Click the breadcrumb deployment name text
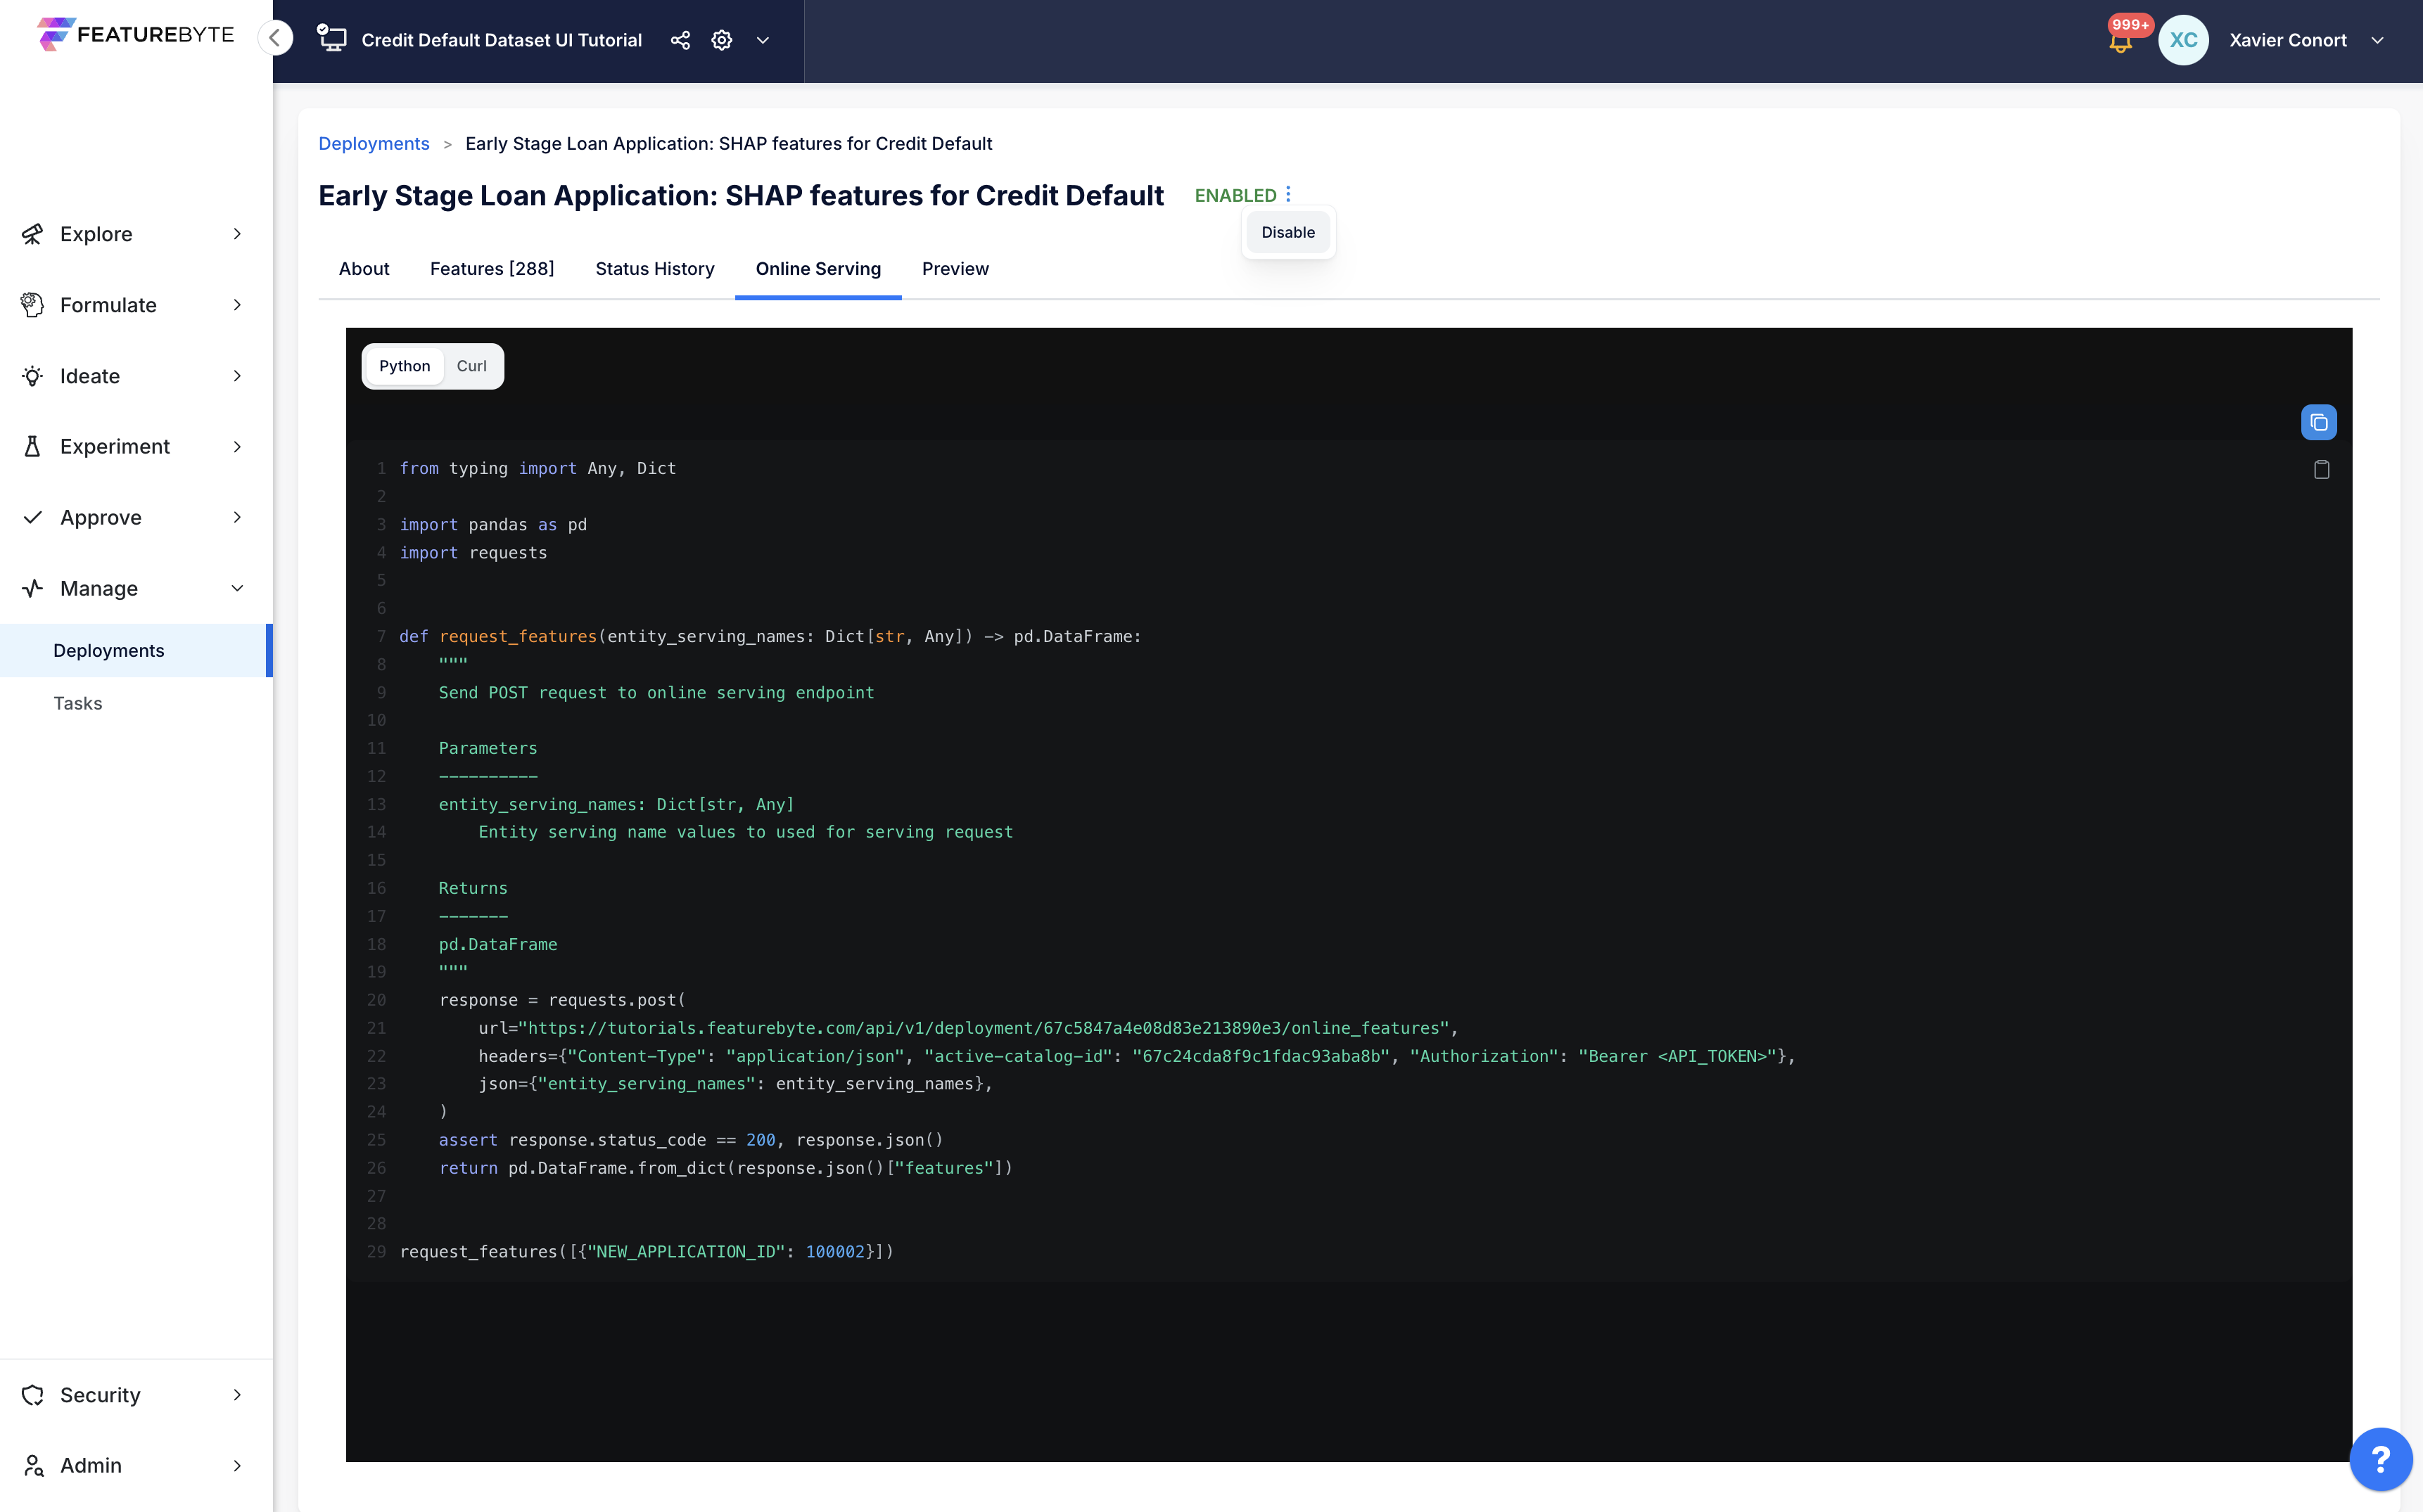This screenshot has width=2423, height=1512. click(x=728, y=143)
